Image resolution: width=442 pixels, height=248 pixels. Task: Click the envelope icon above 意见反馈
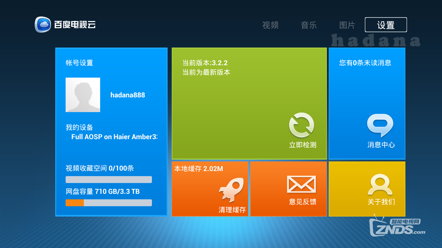point(301,184)
